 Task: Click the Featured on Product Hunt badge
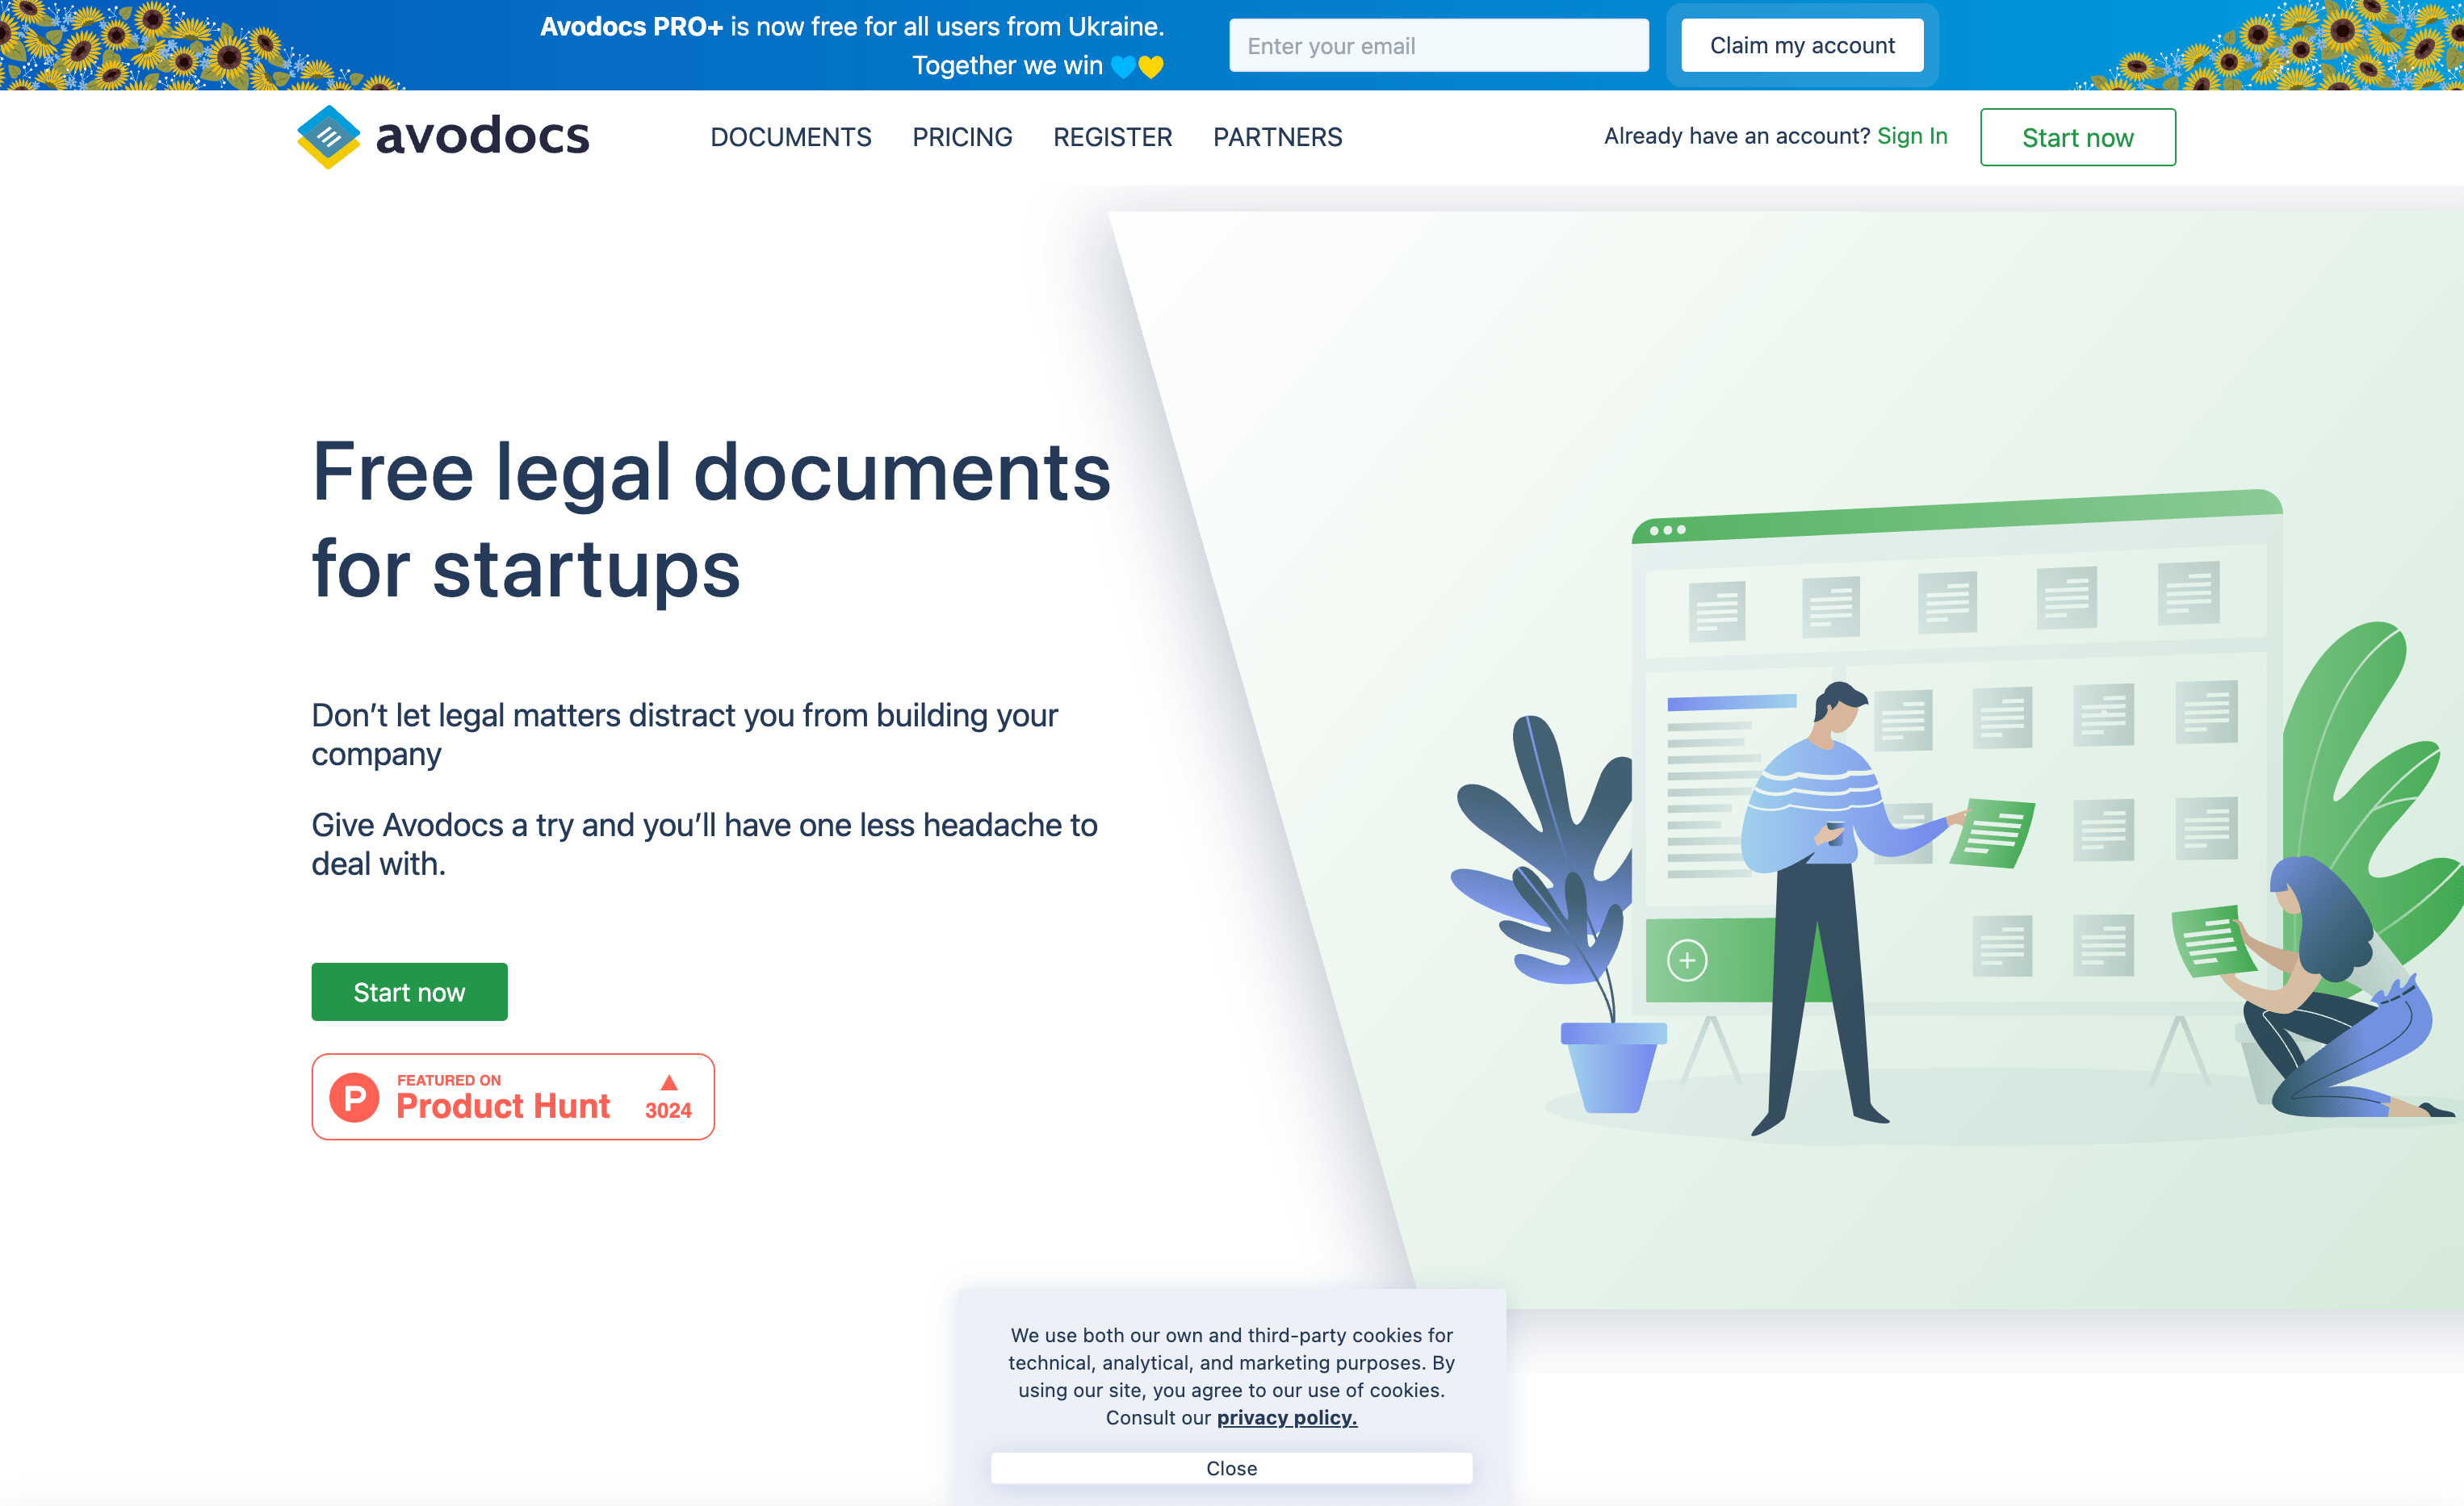point(513,1097)
